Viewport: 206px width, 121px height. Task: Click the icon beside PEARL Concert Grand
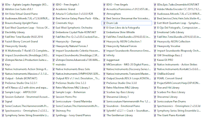pyautogui.click(x=155, y=78)
